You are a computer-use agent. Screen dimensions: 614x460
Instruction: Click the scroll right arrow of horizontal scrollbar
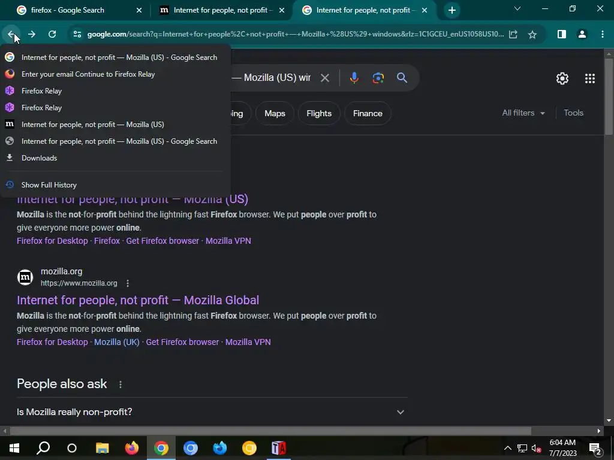pos(599,431)
